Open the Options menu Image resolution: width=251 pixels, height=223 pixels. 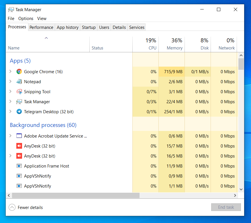point(26,19)
